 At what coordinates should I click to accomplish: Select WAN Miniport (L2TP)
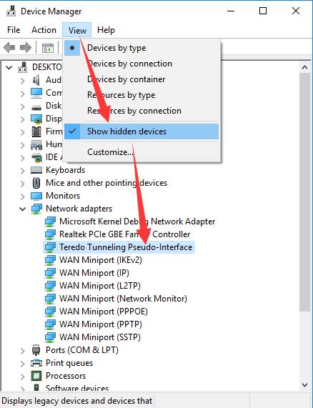coord(100,286)
